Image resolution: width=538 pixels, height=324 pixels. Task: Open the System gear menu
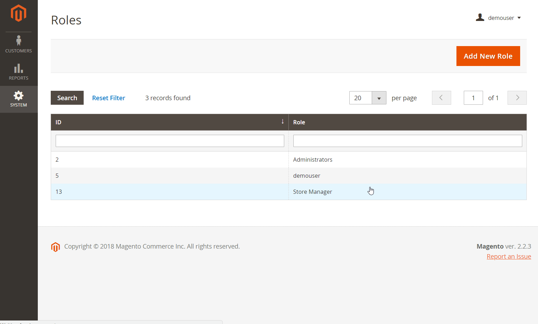(x=19, y=96)
